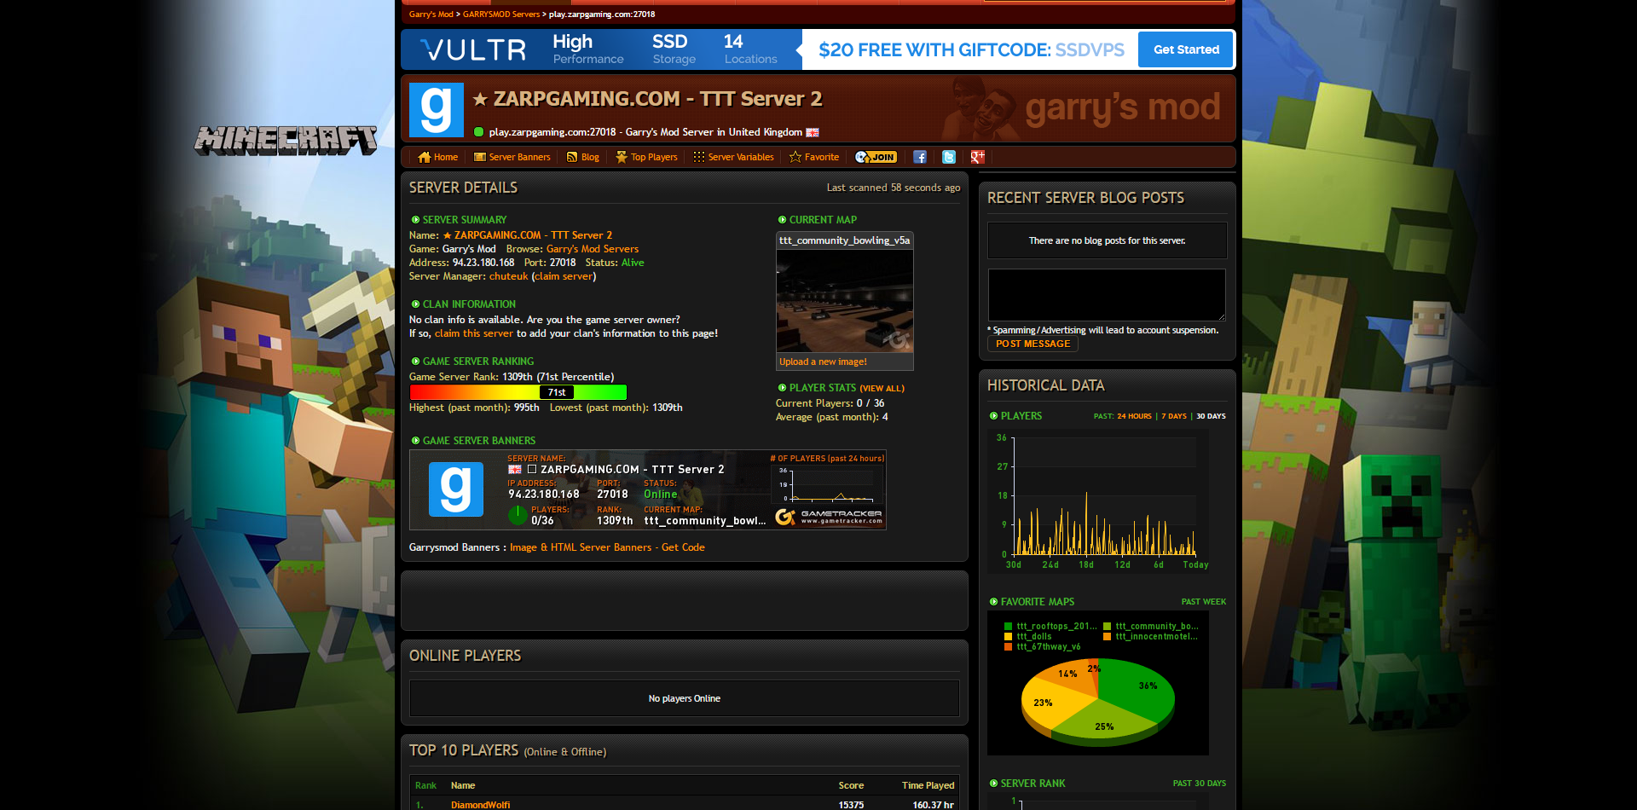This screenshot has width=1637, height=810.
Task: Share server on Facebook icon
Action: click(920, 157)
